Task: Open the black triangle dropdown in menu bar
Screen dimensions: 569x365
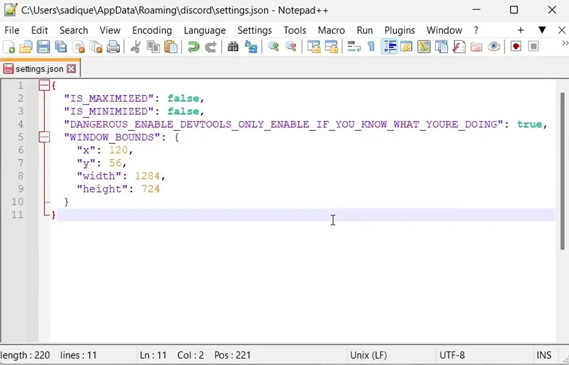Action: 542,30
